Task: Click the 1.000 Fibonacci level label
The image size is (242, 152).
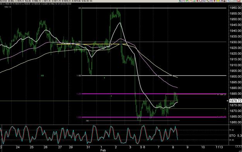Action: [79, 76]
